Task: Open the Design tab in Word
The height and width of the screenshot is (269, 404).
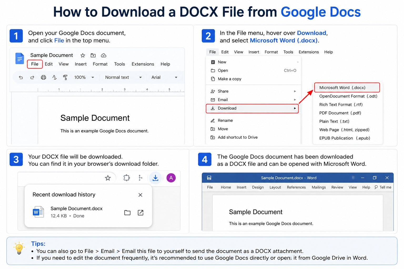Action: (258, 187)
